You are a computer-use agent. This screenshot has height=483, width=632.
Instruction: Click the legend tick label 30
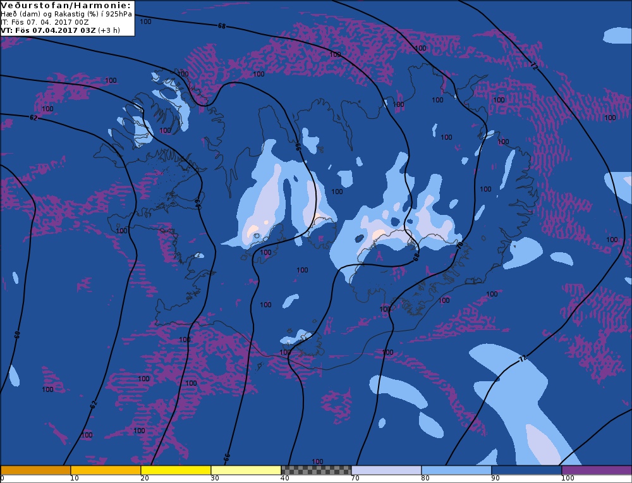pos(214,479)
